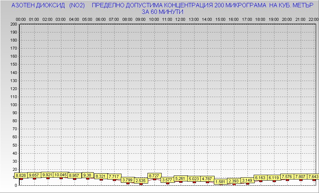
Task: Select the 10:00 time axis label
Action: (x=154, y=19)
